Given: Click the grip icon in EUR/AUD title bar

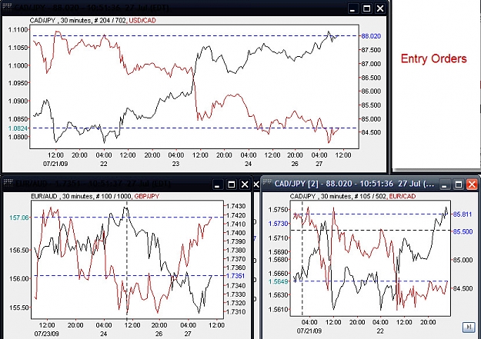Looking at the screenshot, I should pyautogui.click(x=8, y=183).
